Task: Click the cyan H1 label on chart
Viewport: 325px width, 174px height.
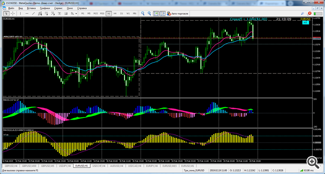Action: point(305,23)
